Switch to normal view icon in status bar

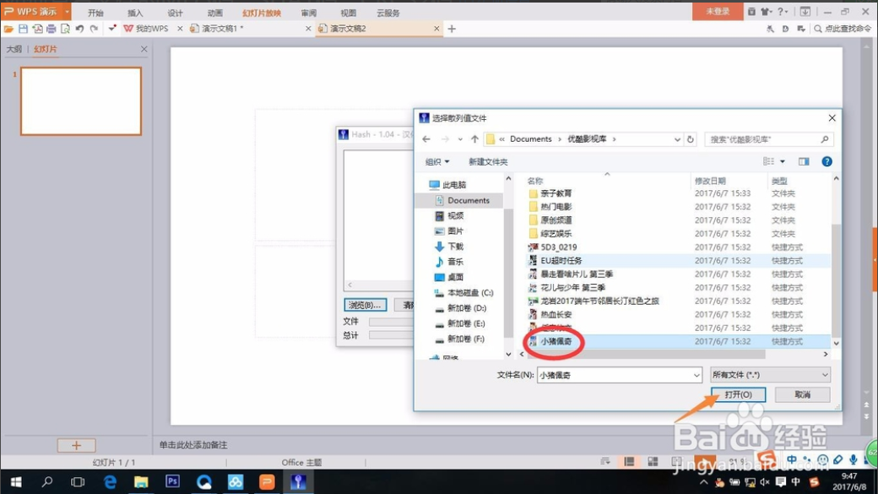point(630,462)
